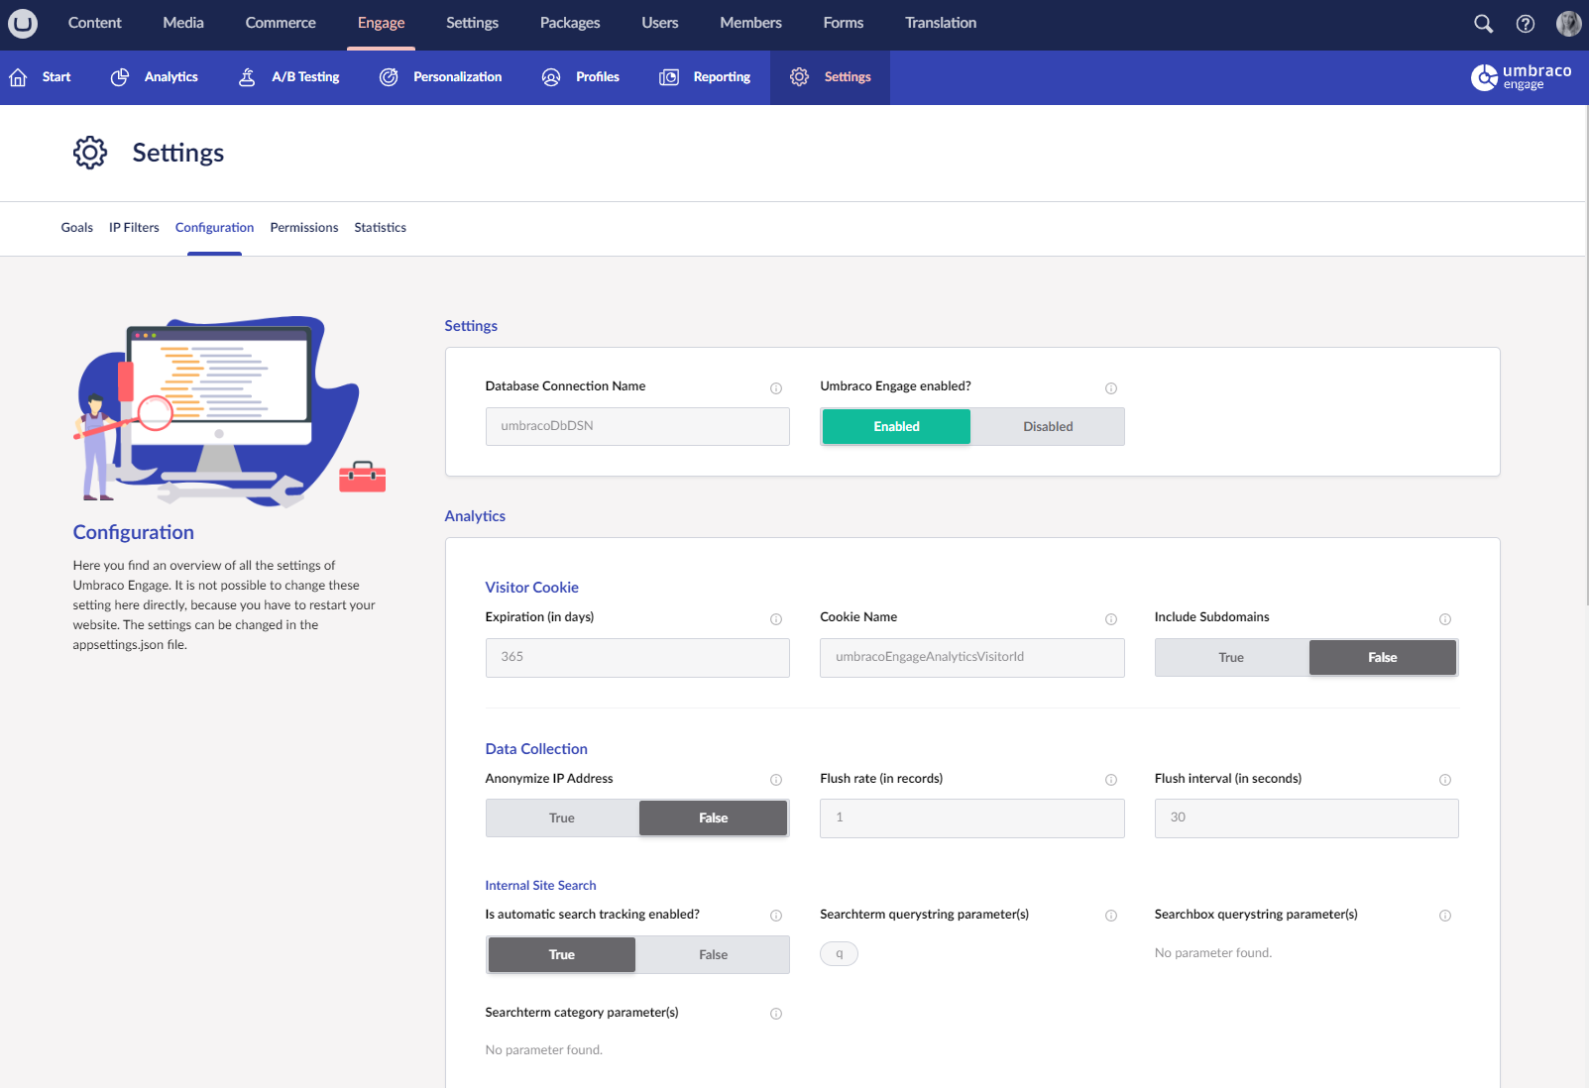Open the Statistics tab
The image size is (1589, 1088).
pos(380,227)
